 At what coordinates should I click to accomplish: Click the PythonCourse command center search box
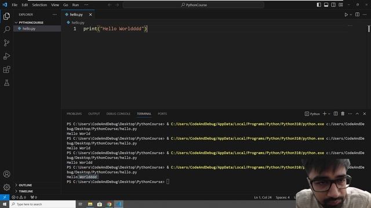[194, 5]
